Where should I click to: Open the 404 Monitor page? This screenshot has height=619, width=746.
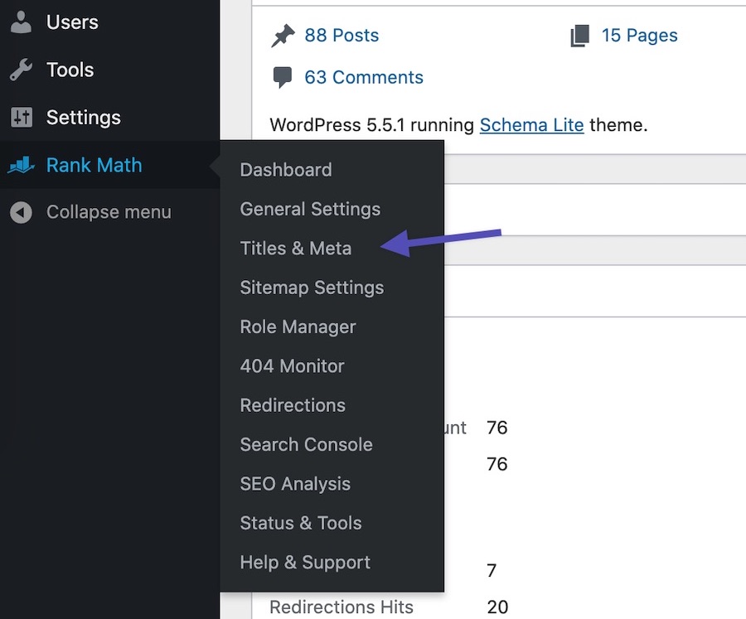292,366
